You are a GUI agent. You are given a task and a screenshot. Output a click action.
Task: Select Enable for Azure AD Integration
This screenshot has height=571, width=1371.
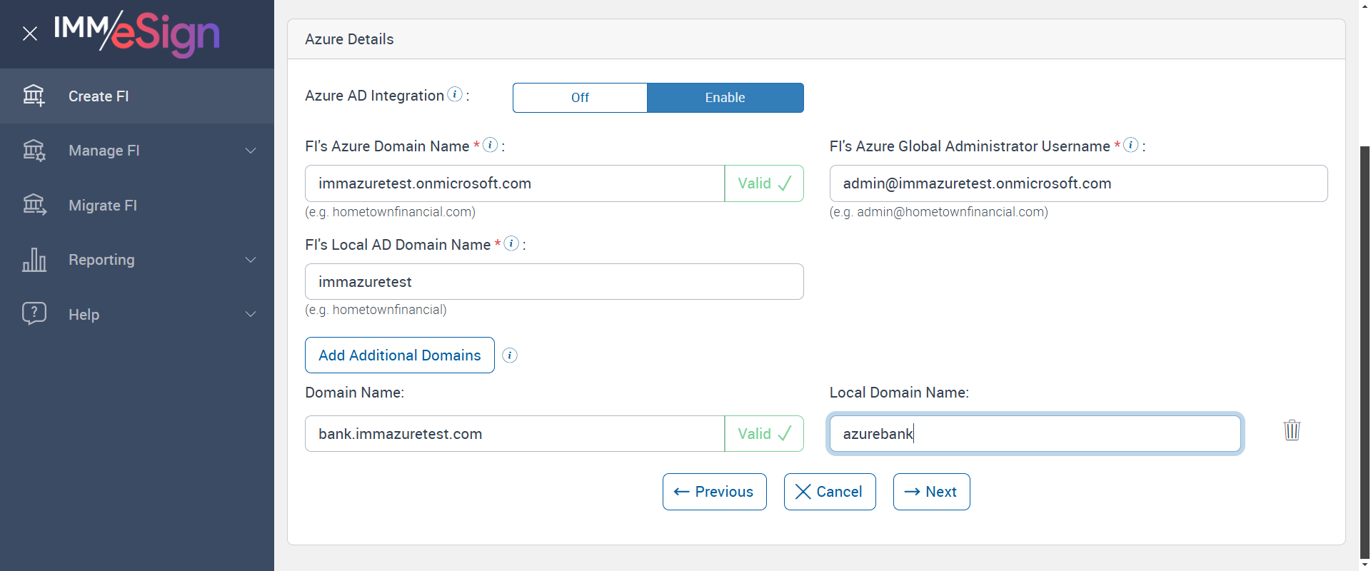[725, 98]
